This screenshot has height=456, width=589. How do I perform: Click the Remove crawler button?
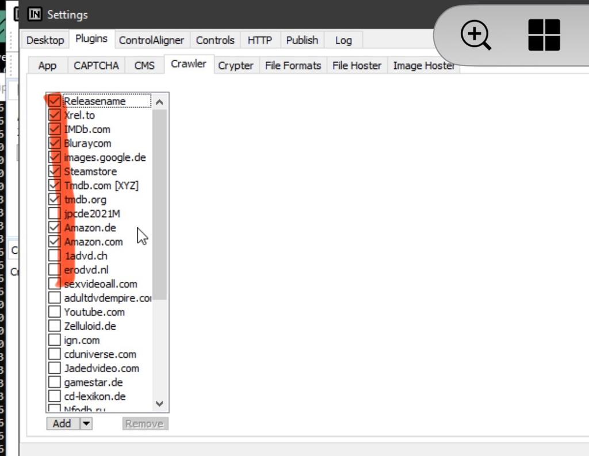click(145, 424)
